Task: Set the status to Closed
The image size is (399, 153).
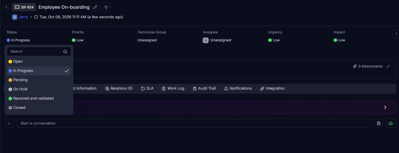Action: (39, 108)
